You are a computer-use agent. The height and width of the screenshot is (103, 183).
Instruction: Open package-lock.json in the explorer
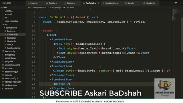13,82
